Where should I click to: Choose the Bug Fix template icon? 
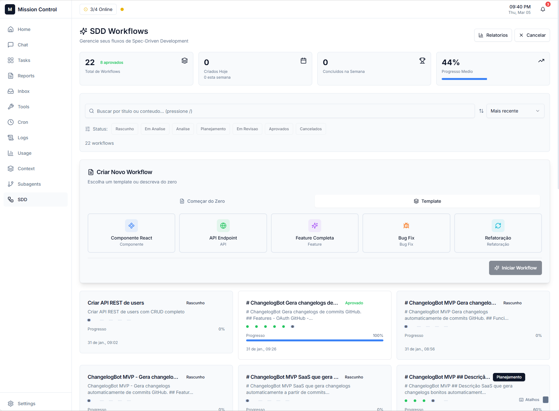(406, 226)
